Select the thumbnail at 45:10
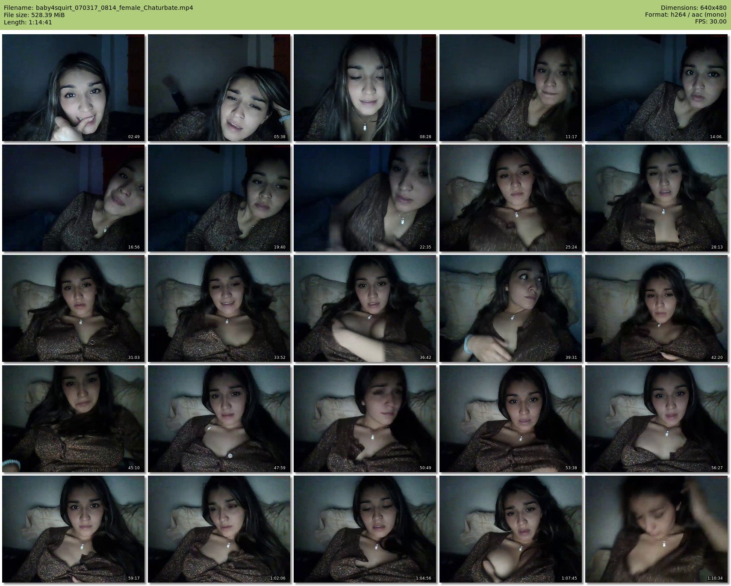Image resolution: width=731 pixels, height=586 pixels. [x=74, y=419]
